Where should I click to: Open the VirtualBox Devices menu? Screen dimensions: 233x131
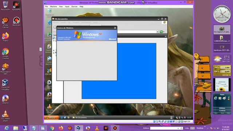74,7
